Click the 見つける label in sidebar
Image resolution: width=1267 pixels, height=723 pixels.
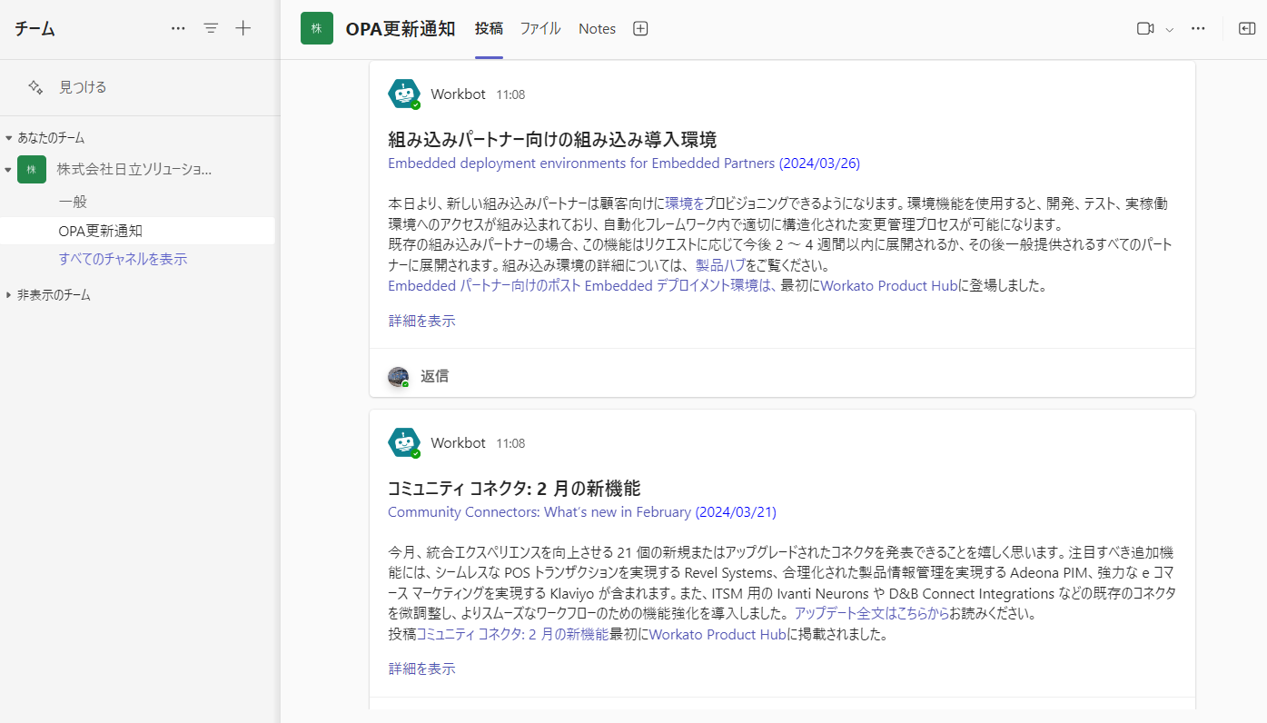coord(83,87)
